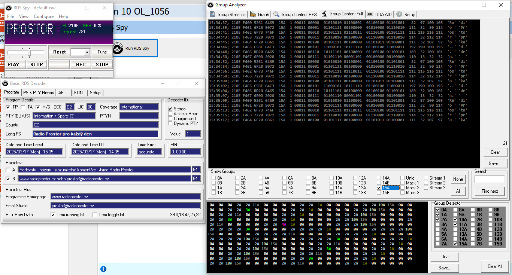Click the None button in Show Groups
This screenshot has width=512, height=275.
point(458,179)
